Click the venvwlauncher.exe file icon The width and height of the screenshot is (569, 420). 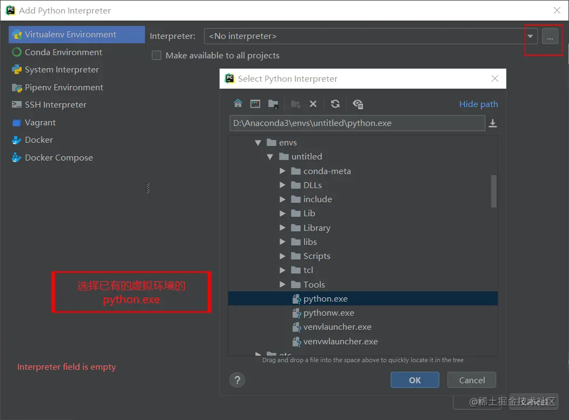click(296, 342)
